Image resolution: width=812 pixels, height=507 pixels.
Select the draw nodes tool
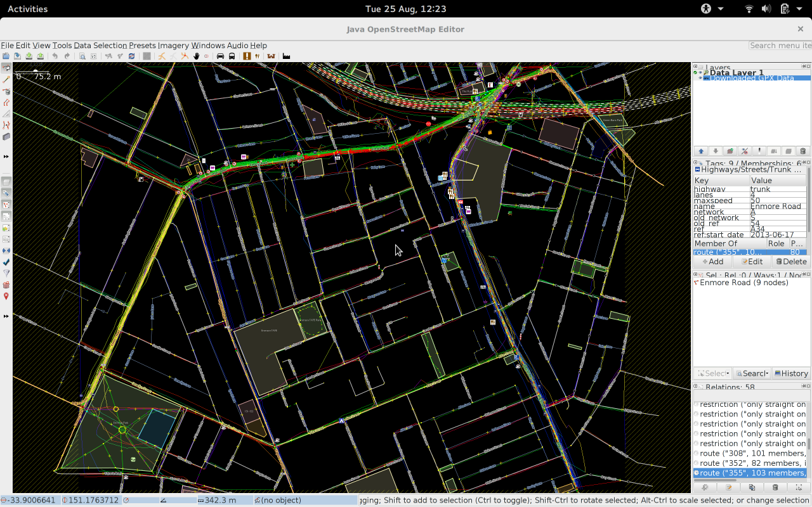point(6,80)
